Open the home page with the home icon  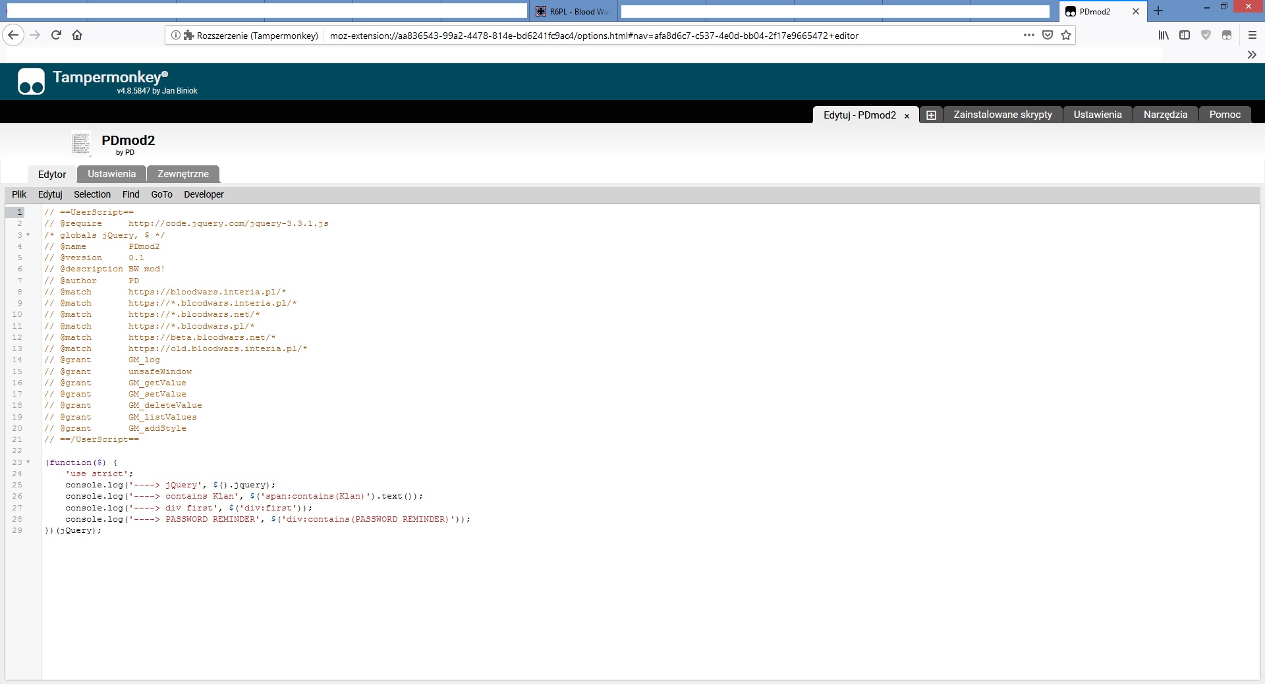(77, 35)
